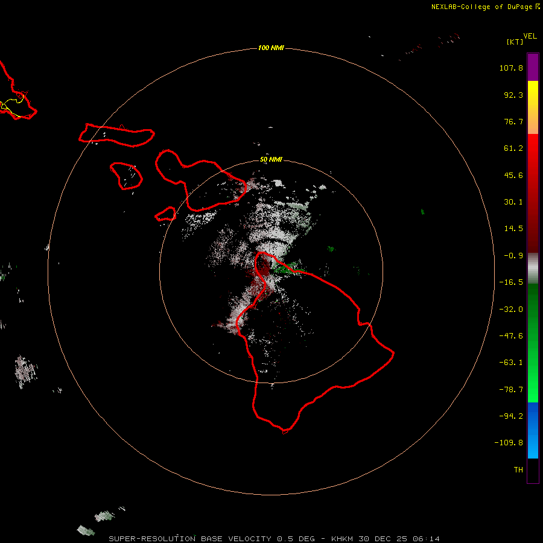The image size is (543, 543).
Task: Click the -47.6 legend value
Action: pyautogui.click(x=511, y=336)
